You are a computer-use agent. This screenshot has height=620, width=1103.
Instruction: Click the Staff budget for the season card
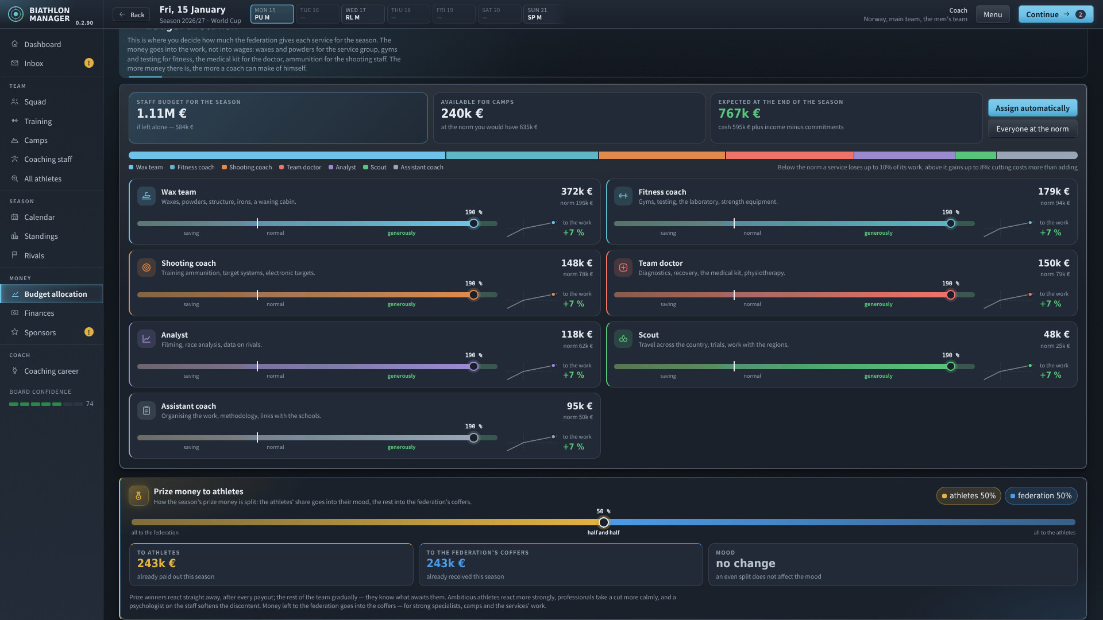click(x=278, y=118)
